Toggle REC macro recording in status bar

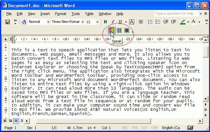pyautogui.click(x=125, y=128)
